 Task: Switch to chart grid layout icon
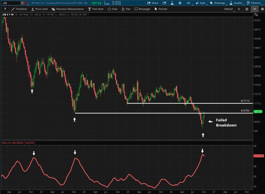247,9
